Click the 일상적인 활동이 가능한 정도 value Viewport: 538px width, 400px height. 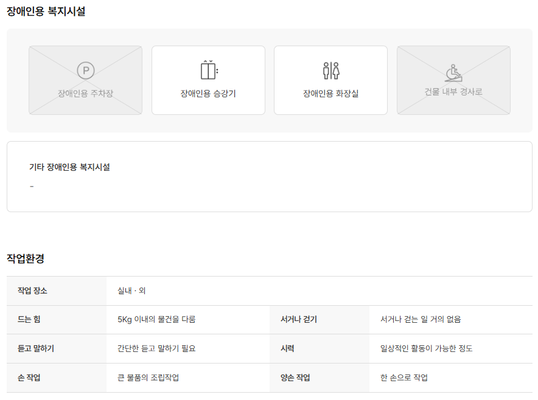[427, 348]
